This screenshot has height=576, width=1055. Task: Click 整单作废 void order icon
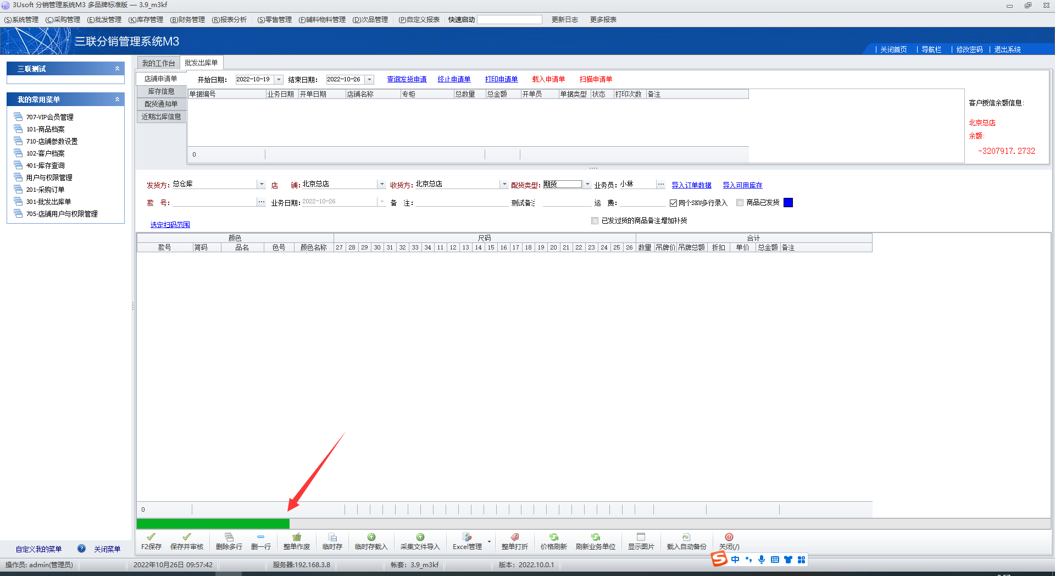point(297,537)
